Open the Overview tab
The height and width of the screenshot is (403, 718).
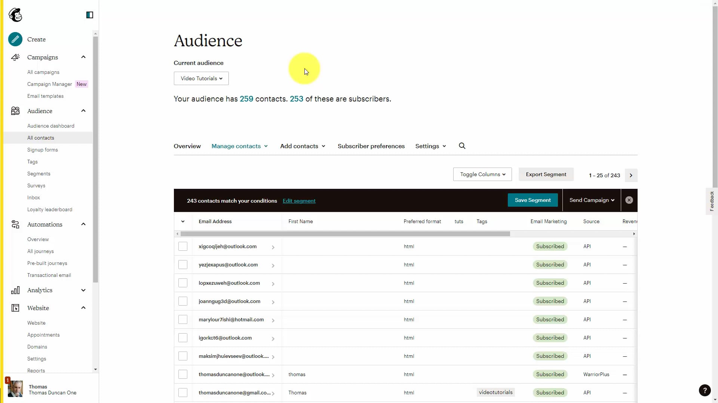(187, 146)
